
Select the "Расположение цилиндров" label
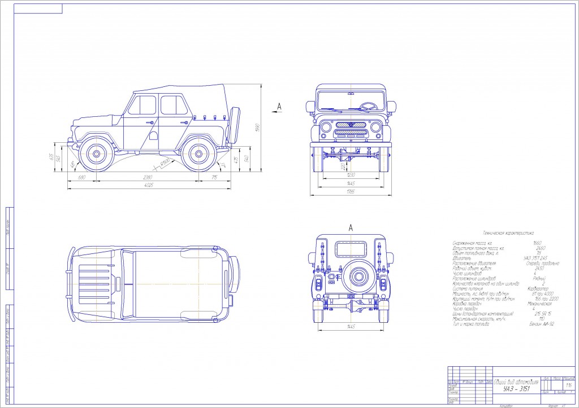point(474,279)
